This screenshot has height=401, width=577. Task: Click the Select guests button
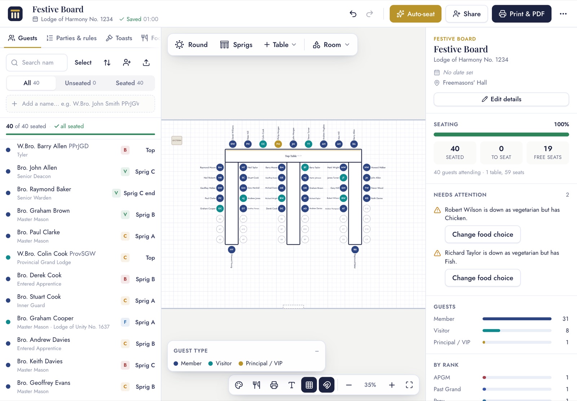[x=83, y=63]
